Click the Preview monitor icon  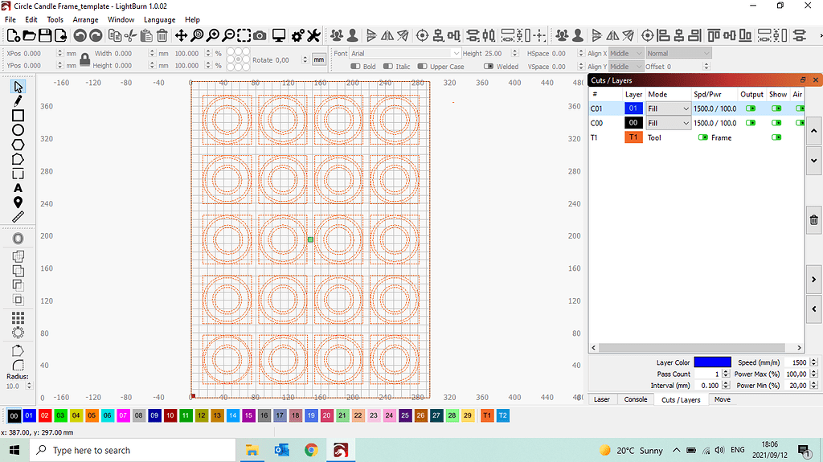pos(279,35)
